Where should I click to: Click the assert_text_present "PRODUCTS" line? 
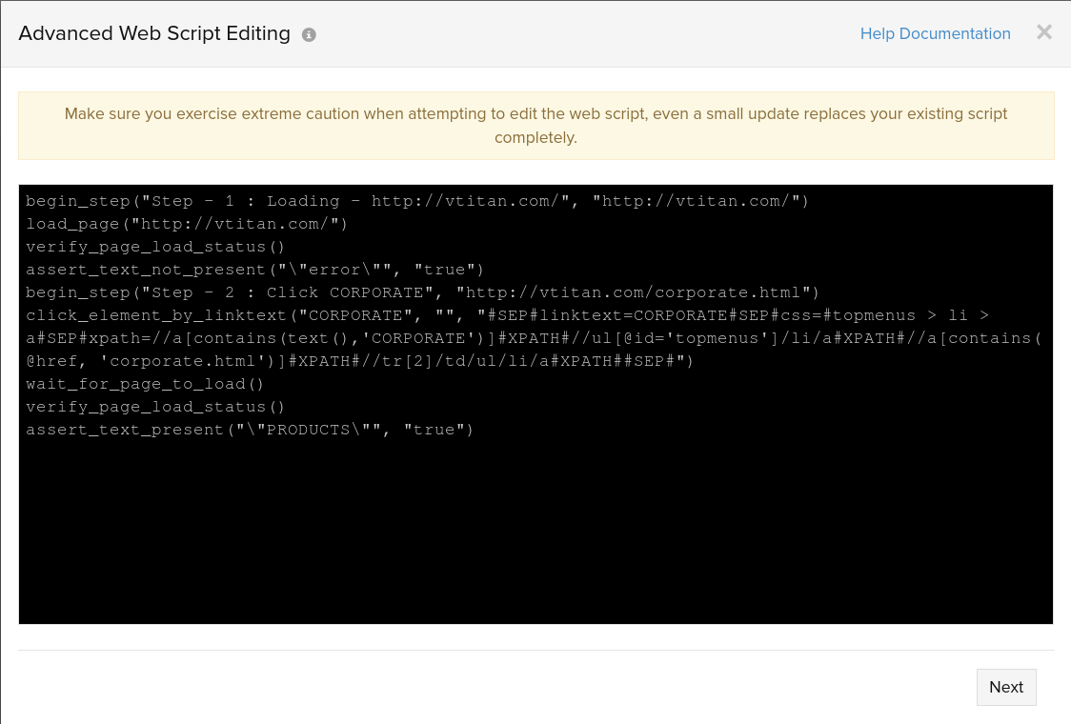coord(250,430)
